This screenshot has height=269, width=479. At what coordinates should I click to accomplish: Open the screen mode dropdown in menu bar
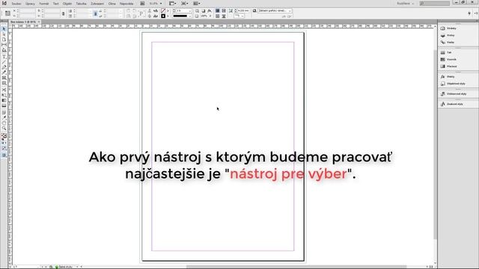tap(185, 4)
